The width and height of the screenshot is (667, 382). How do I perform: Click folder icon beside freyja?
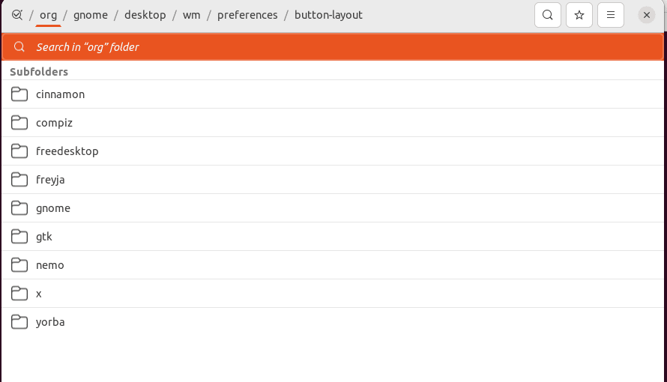(19, 180)
